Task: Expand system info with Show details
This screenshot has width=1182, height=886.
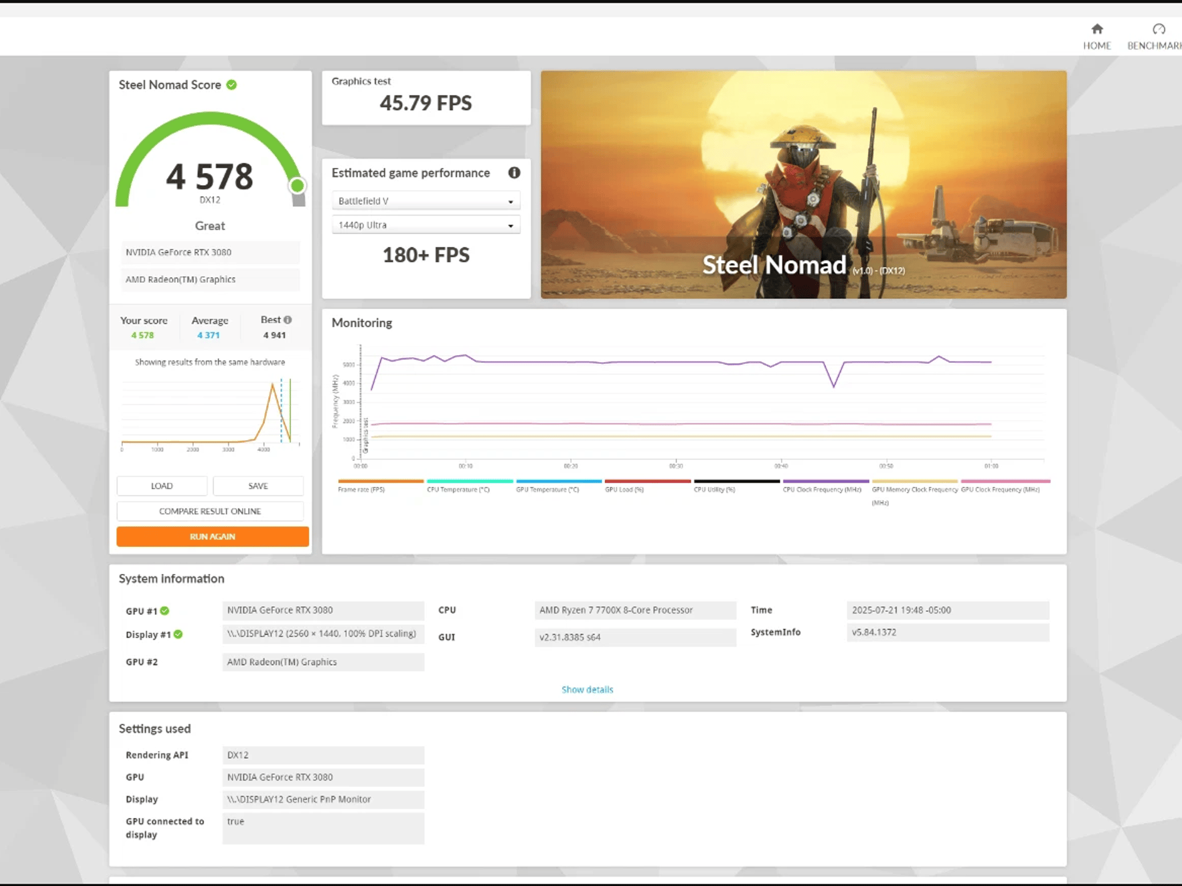Action: (x=587, y=689)
